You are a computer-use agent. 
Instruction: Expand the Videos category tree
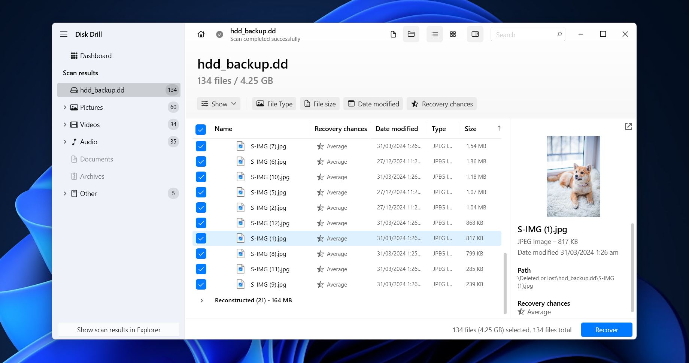pyautogui.click(x=65, y=125)
